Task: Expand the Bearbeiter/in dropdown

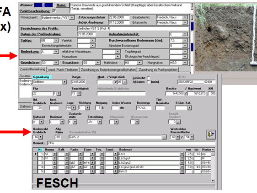Action: 185,17
